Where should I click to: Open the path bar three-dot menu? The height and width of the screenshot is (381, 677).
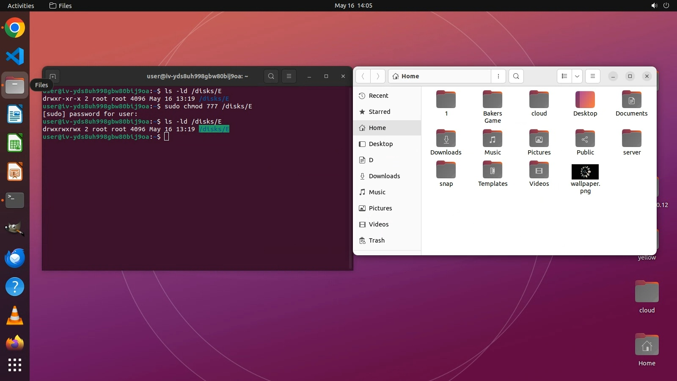click(498, 76)
